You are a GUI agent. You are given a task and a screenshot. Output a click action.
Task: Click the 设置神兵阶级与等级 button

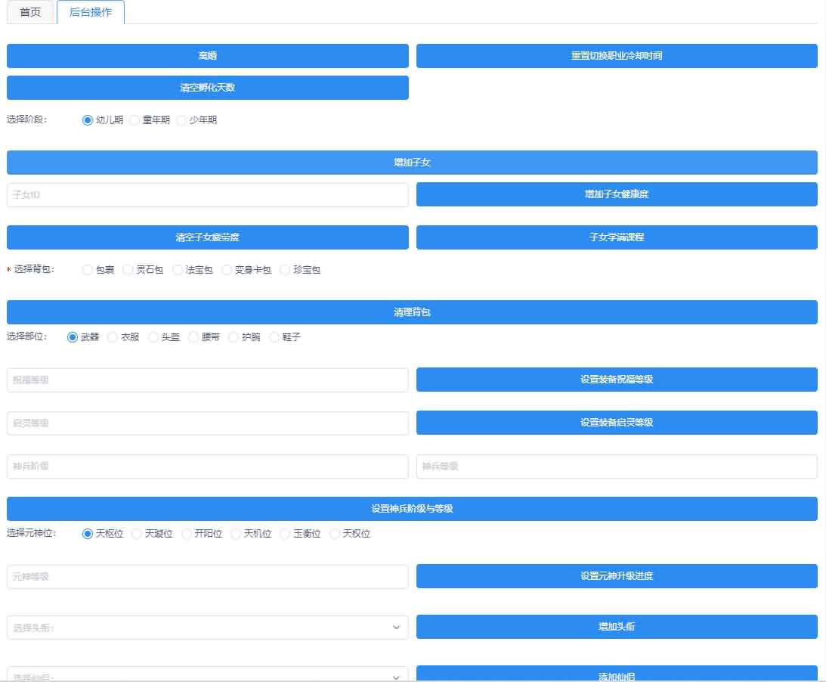(412, 509)
